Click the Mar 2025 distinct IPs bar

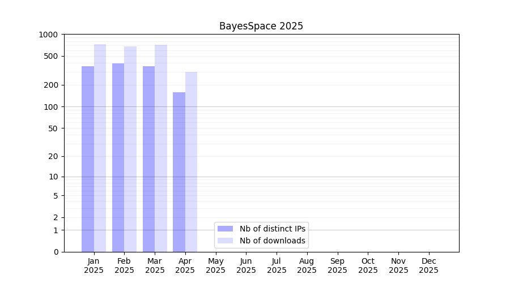(x=148, y=159)
